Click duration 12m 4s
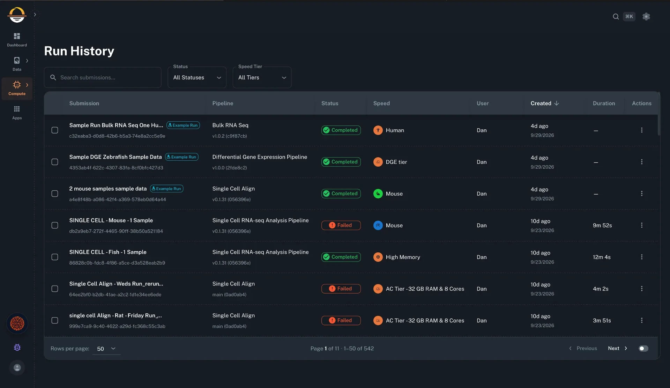 (602, 257)
